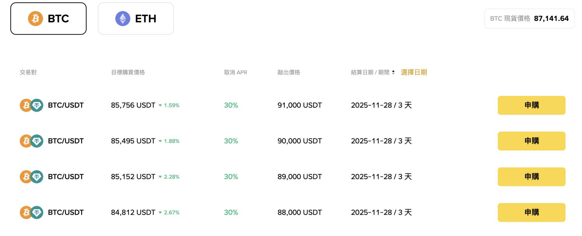Click 申購 for 88,000 USDT knockout row
This screenshot has height=236, width=582.
531,212
